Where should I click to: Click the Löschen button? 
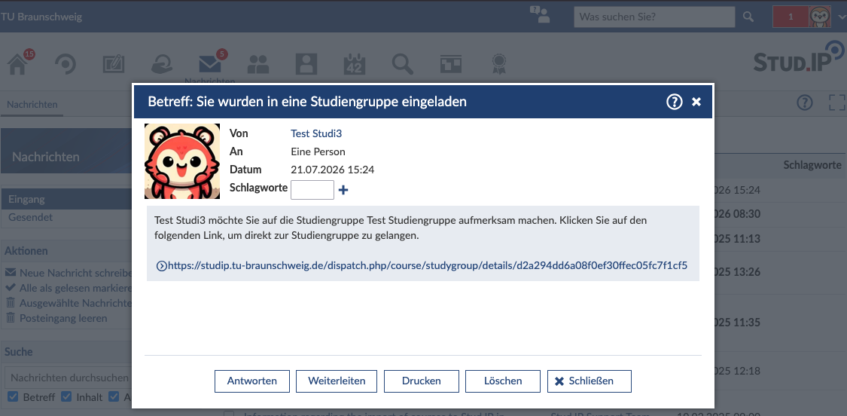click(503, 381)
